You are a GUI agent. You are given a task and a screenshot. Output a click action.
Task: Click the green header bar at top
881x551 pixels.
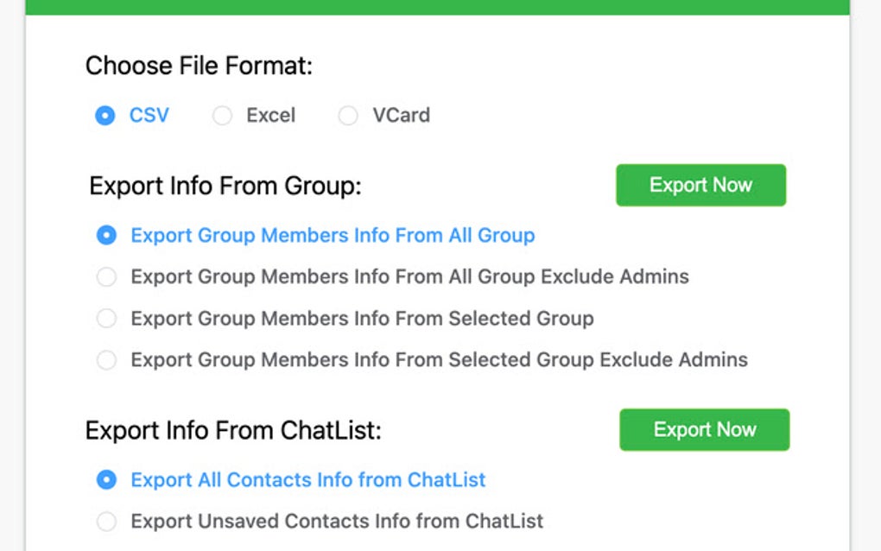coord(440,5)
